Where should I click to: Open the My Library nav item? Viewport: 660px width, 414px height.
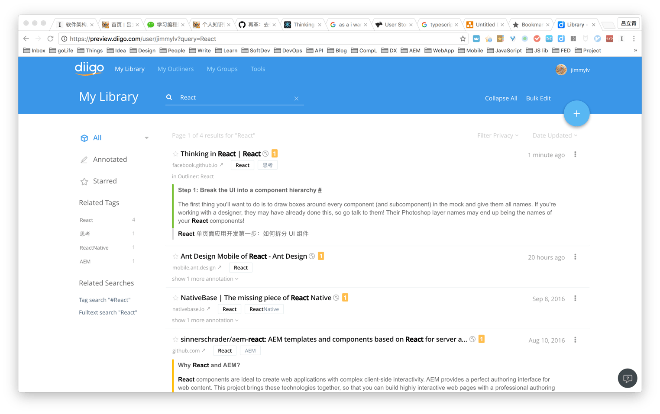pos(129,69)
